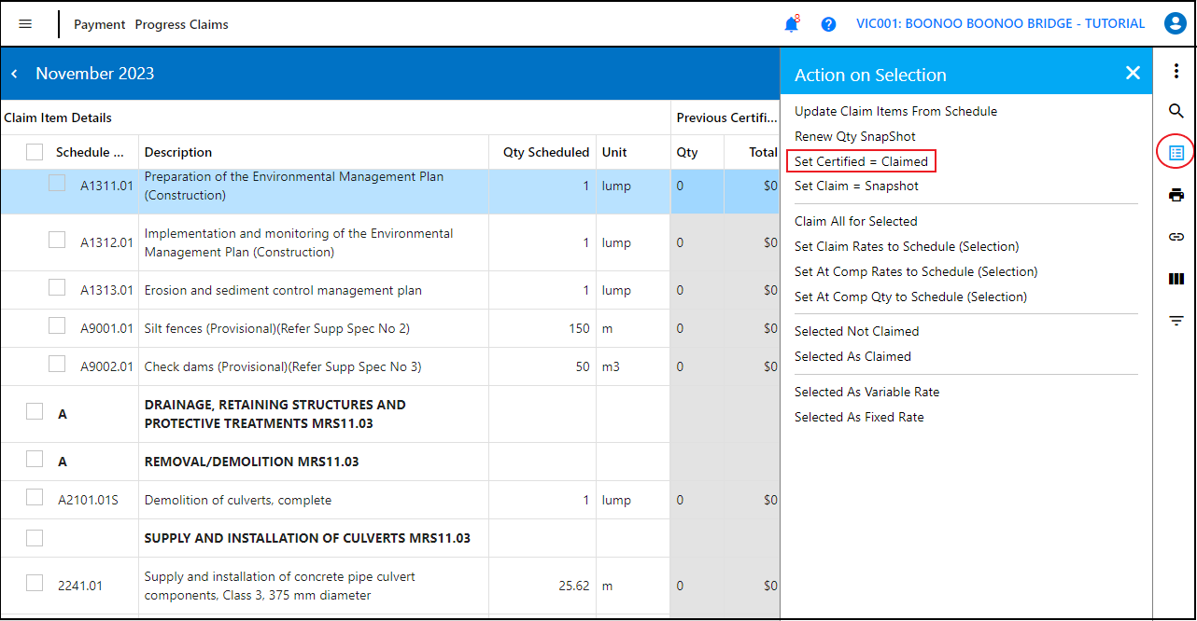Tick checkbox for DRAINAGE, RETAINING STRUCTURES row
The image size is (1197, 621).
(35, 411)
